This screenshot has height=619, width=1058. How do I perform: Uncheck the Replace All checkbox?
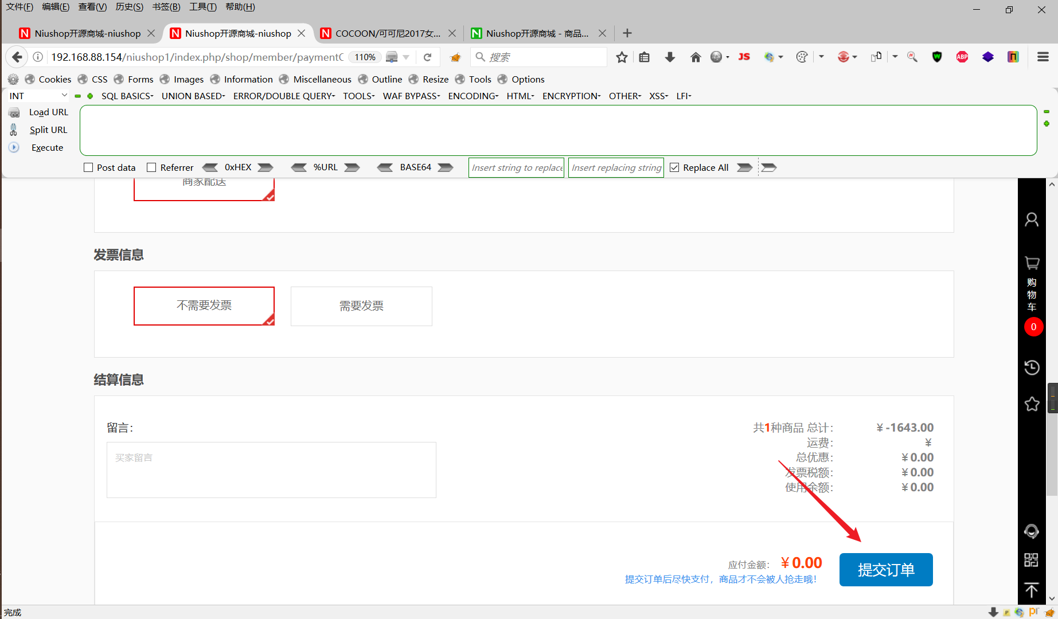point(674,167)
